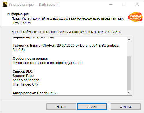Click the Bandai Namco logo
The height and width of the screenshot is (113, 144).
pyautogui.click(x=135, y=17)
